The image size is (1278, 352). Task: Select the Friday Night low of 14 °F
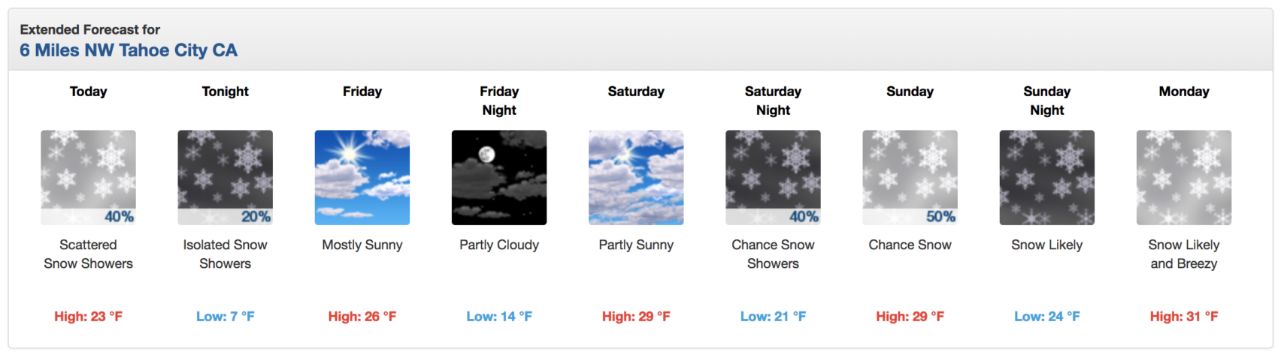pyautogui.click(x=499, y=317)
